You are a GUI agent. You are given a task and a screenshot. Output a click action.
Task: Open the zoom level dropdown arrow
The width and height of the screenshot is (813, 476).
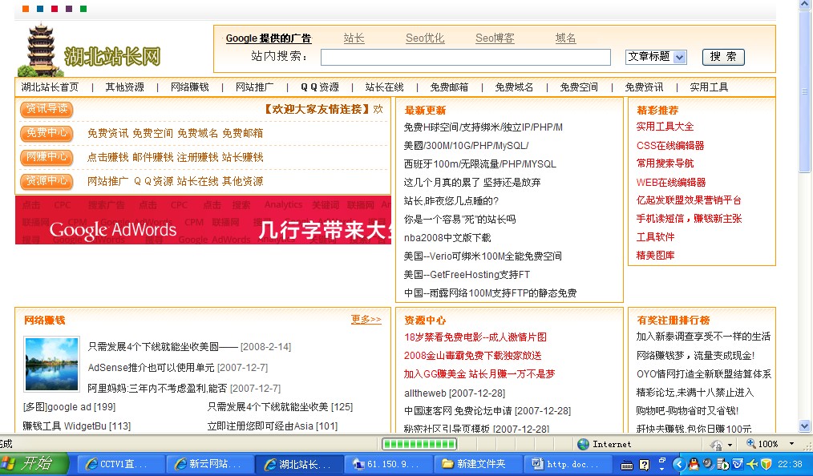click(791, 443)
